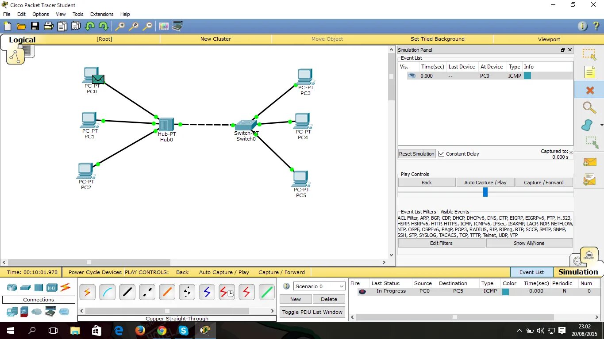Screen dimensions: 604x339
Task: Open the Extensions menu
Action: point(102,14)
